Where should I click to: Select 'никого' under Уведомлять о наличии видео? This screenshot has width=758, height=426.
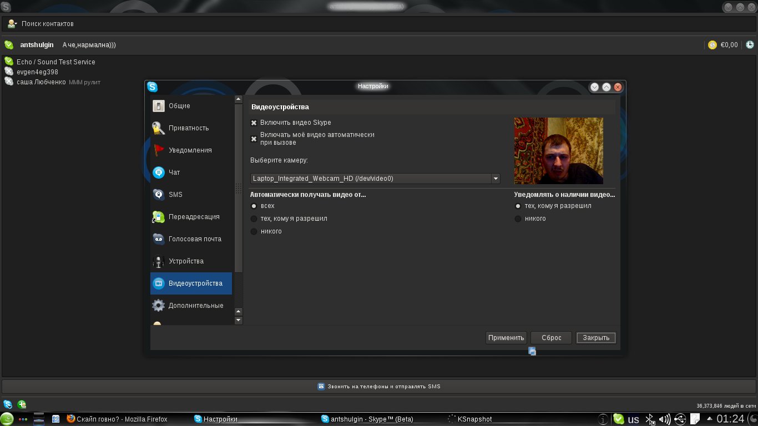point(518,219)
